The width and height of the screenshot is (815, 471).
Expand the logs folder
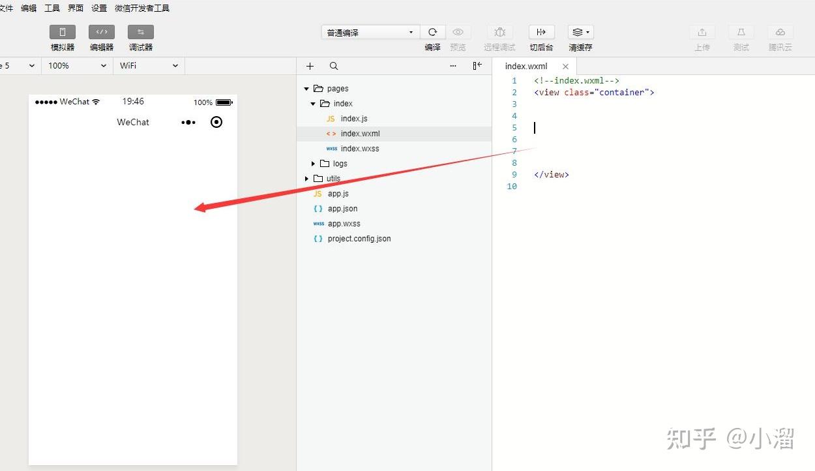pos(313,164)
